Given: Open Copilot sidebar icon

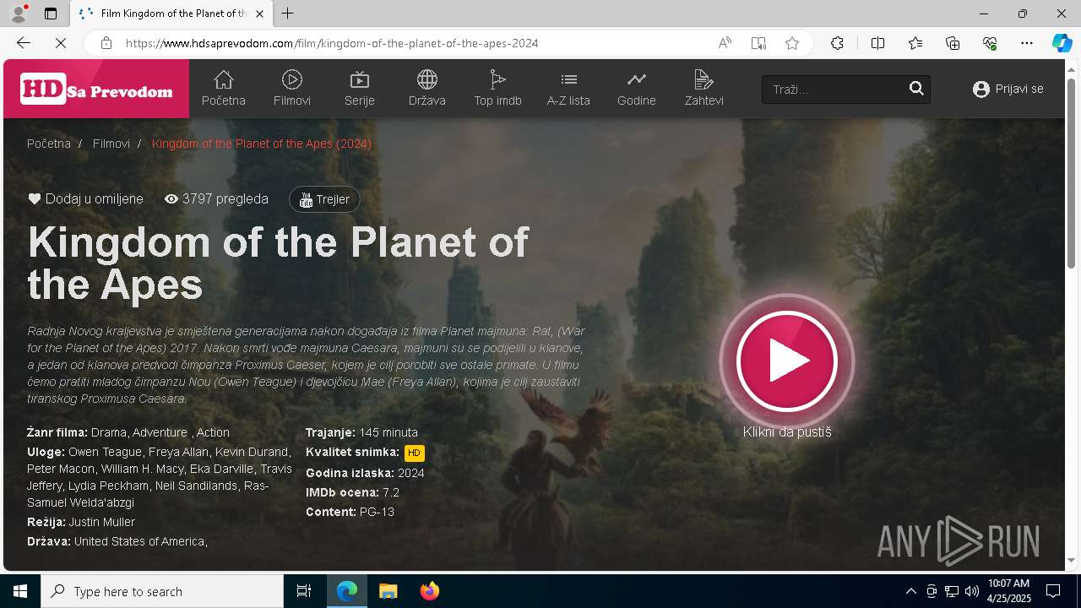Looking at the screenshot, I should [x=1062, y=43].
